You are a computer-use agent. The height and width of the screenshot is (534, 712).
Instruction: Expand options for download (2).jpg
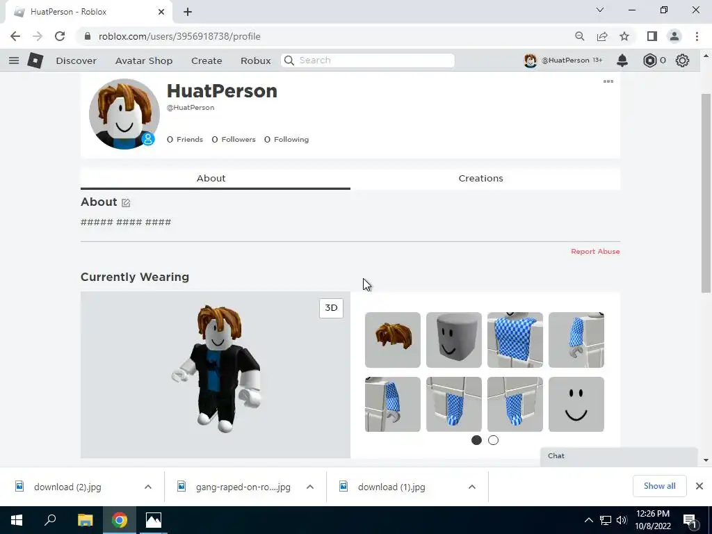pyautogui.click(x=148, y=487)
